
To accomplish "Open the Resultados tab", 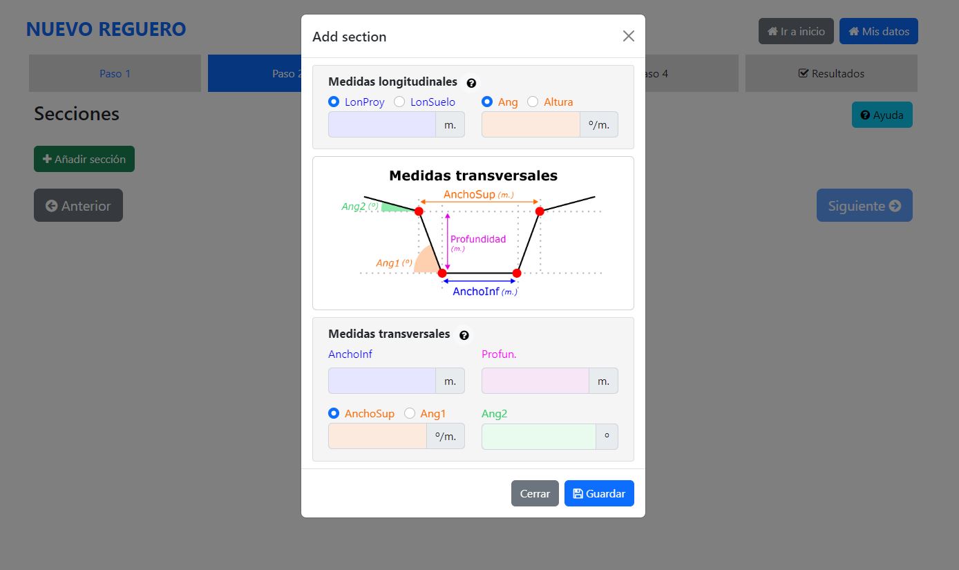I will point(831,73).
